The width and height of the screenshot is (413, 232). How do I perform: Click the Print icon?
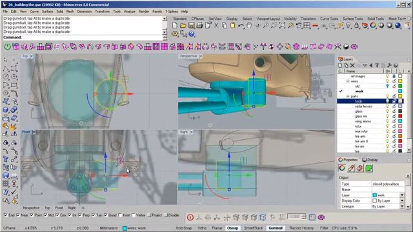(x=199, y=26)
